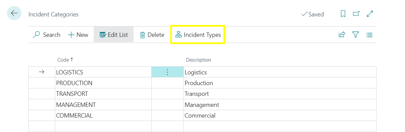Toggle Edit List mode
Viewport: 405px width, 132px height.
[113, 35]
